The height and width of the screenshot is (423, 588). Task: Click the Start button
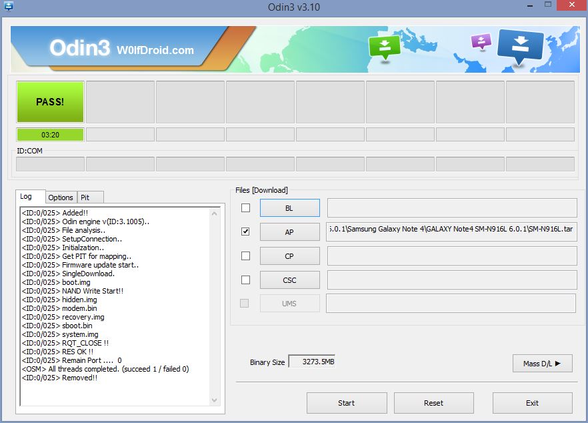[347, 403]
